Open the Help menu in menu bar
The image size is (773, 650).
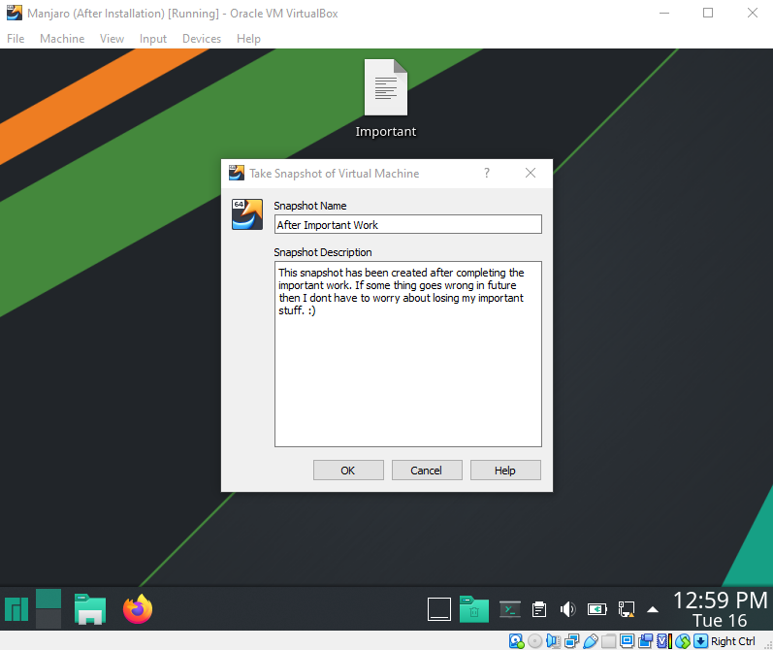click(248, 39)
